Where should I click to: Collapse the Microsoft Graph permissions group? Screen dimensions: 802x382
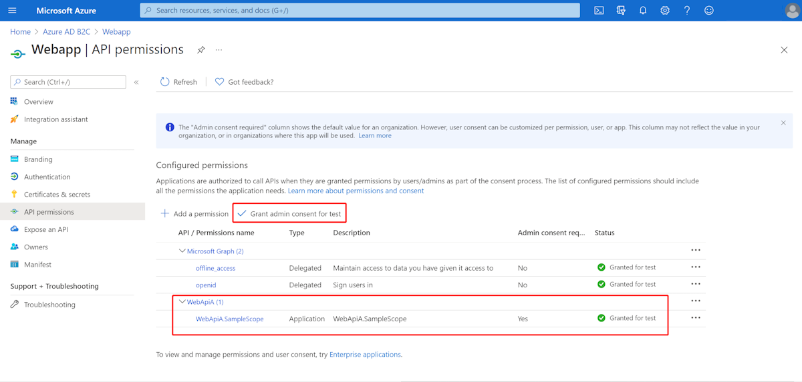[x=182, y=251]
